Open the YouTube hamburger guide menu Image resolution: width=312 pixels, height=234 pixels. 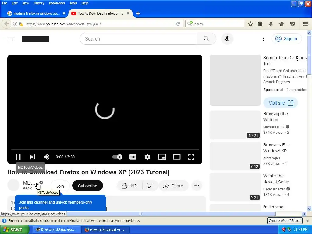(x=11, y=39)
